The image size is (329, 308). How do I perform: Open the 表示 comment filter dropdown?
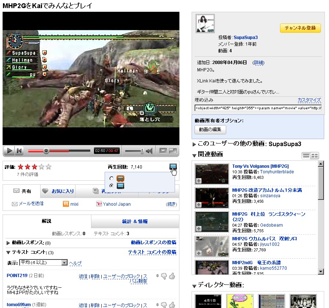pyautogui.click(x=43, y=262)
